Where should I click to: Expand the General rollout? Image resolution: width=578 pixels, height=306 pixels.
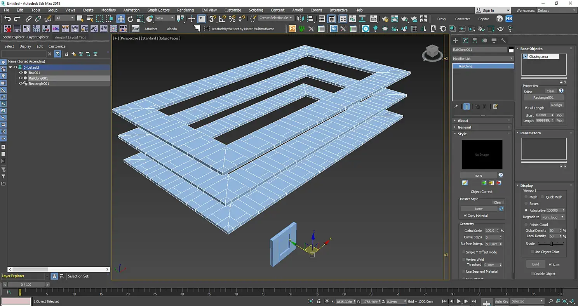pos(464,127)
